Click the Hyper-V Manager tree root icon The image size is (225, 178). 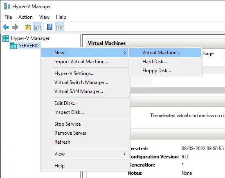6,38
